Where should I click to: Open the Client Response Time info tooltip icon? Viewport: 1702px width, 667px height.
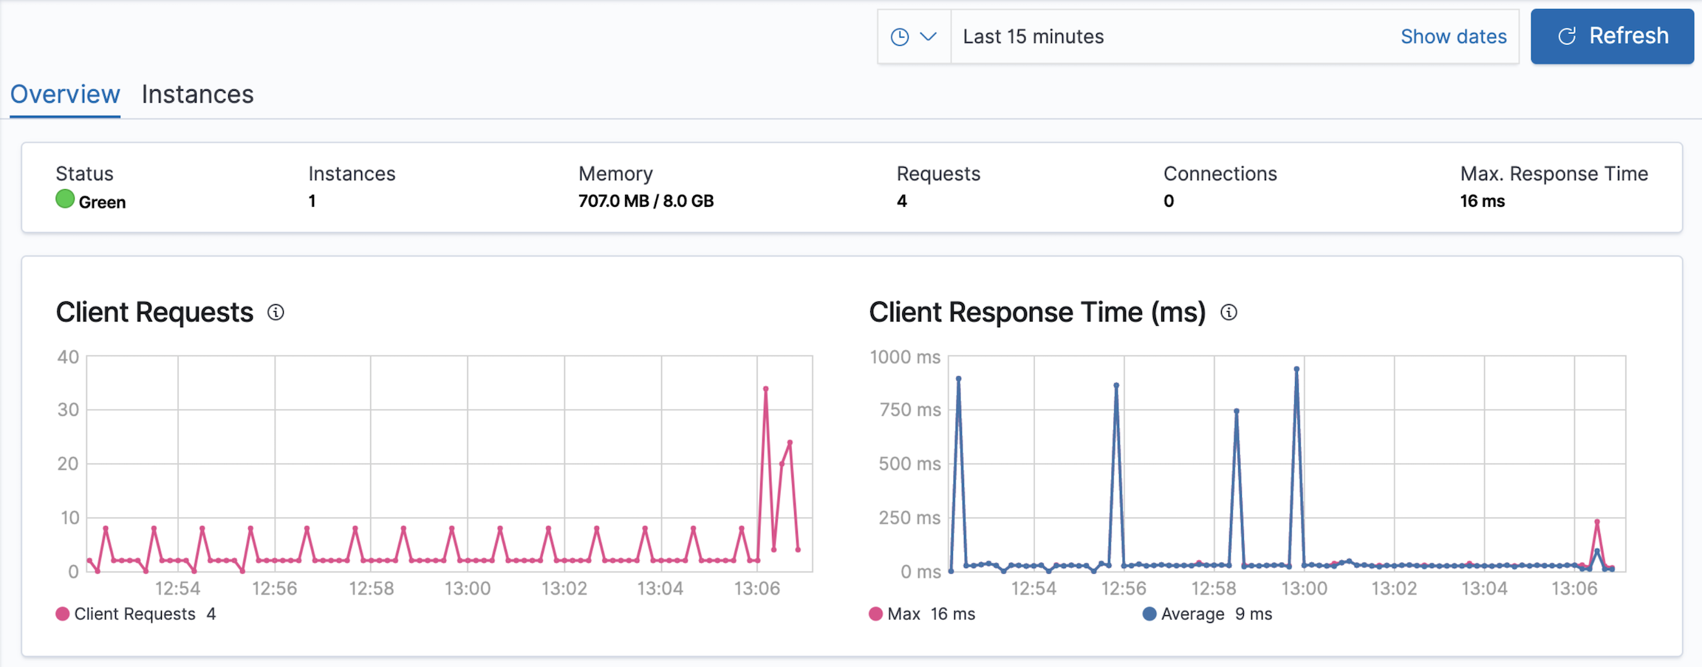click(1229, 312)
